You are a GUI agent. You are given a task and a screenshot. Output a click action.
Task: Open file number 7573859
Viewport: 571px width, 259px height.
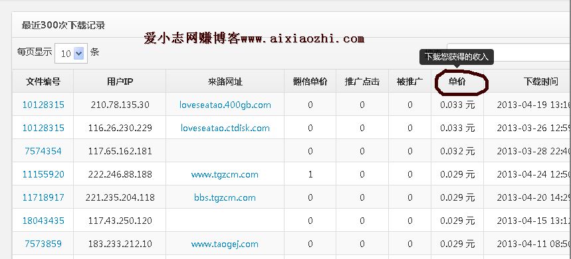tap(43, 244)
